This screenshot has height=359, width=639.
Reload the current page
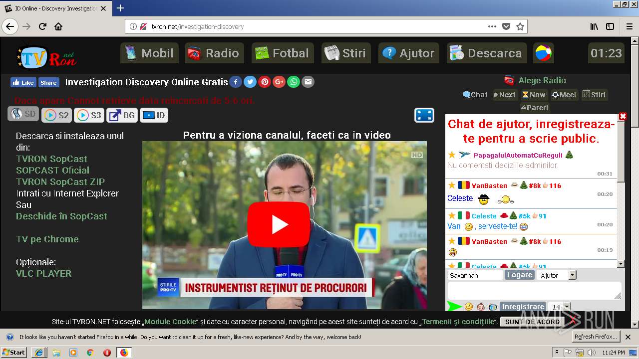pyautogui.click(x=42, y=26)
